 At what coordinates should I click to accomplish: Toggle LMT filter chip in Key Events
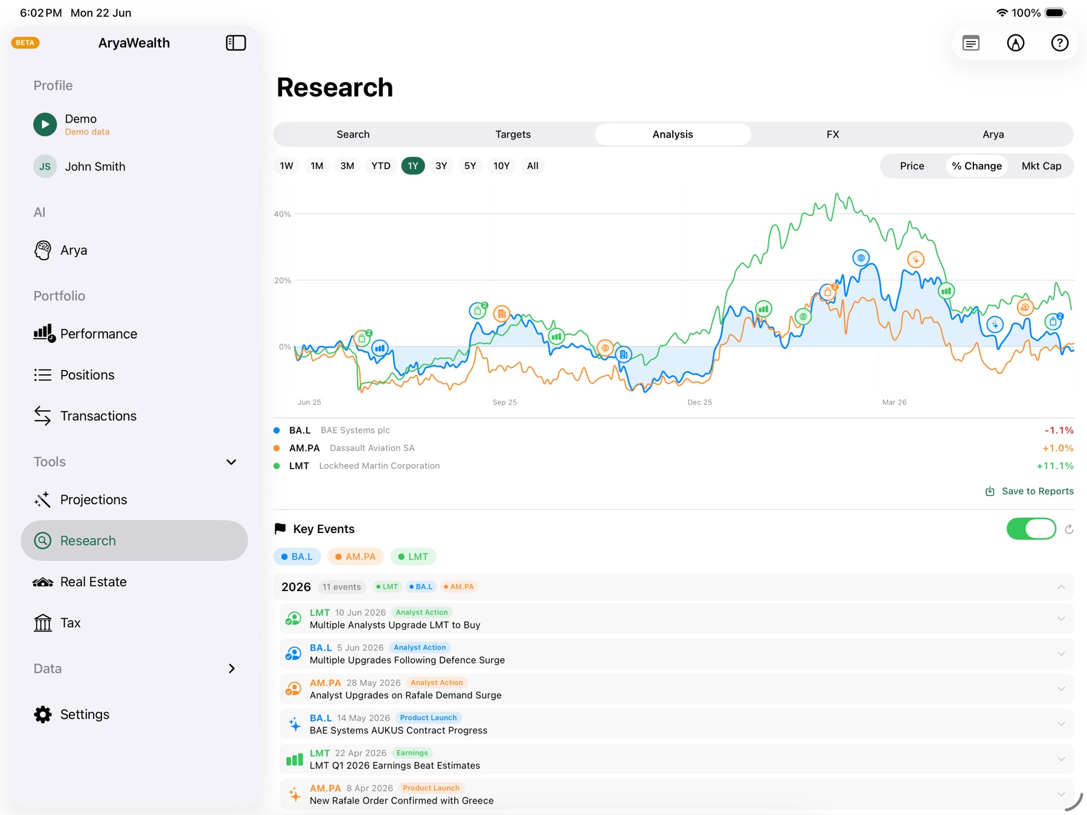coord(413,557)
